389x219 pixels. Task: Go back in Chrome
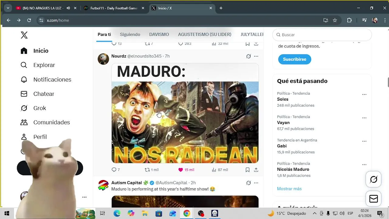(9, 20)
